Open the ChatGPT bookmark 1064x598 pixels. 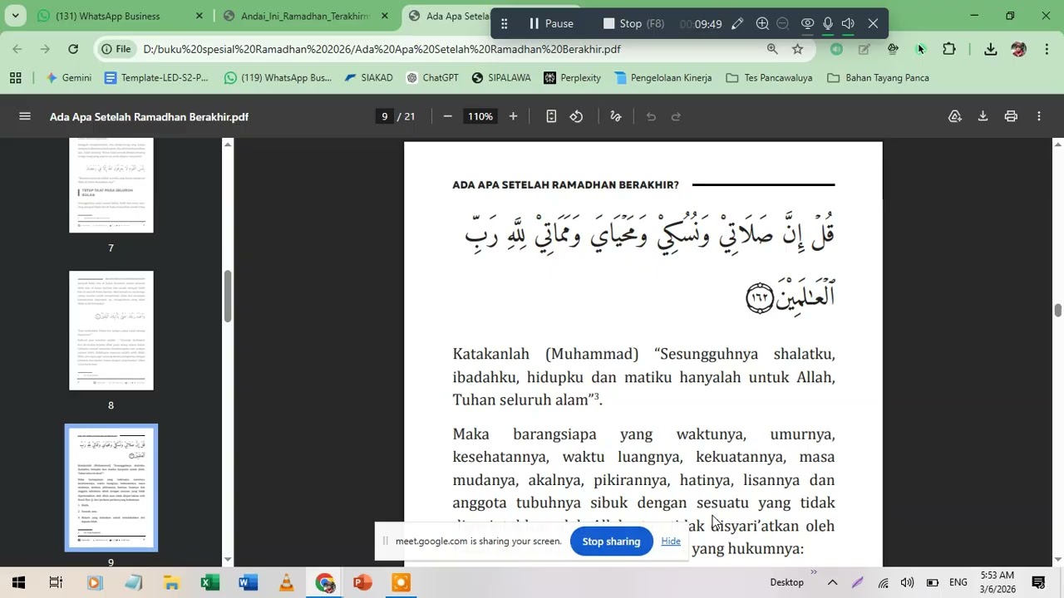432,78
